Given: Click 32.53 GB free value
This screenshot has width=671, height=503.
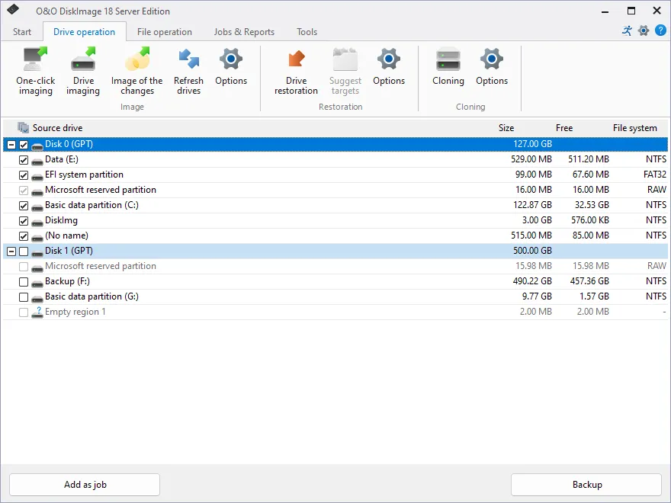Looking at the screenshot, I should [x=592, y=205].
